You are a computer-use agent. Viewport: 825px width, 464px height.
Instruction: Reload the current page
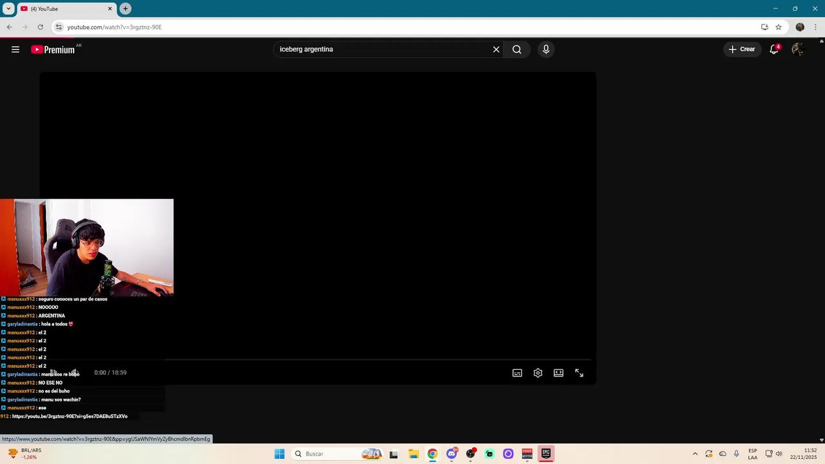(x=40, y=27)
